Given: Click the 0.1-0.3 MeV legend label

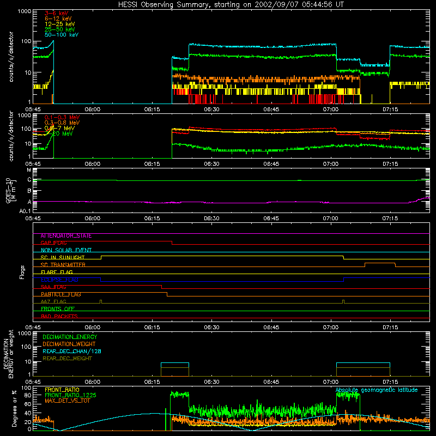Looking at the screenshot, I should pos(62,117).
